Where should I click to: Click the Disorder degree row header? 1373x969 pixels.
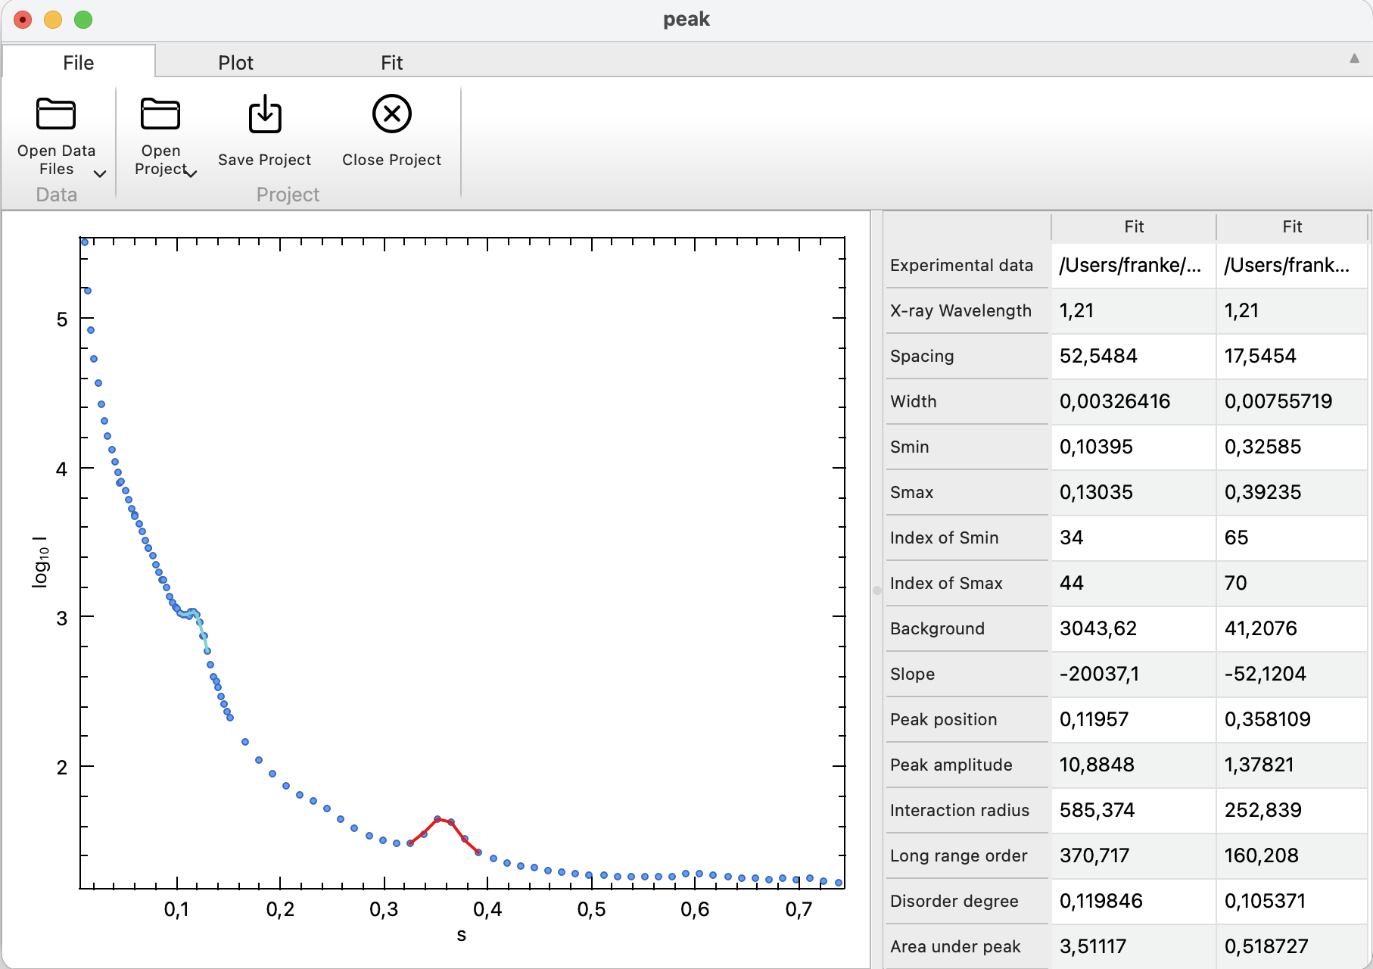(967, 901)
